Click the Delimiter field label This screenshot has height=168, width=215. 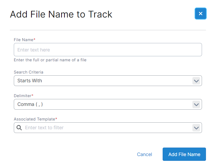tap(23, 96)
